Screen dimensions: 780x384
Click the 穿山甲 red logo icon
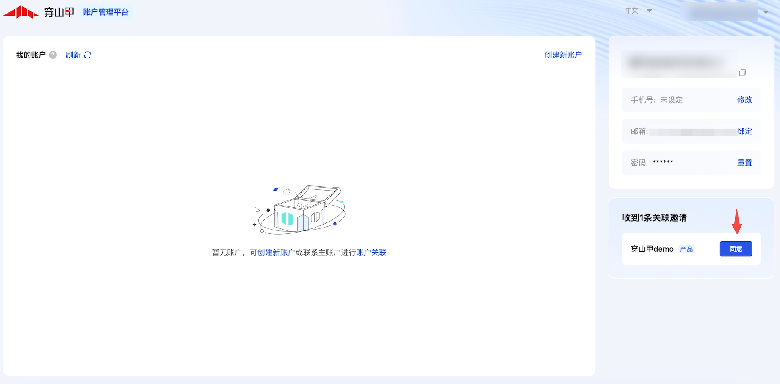pos(21,12)
